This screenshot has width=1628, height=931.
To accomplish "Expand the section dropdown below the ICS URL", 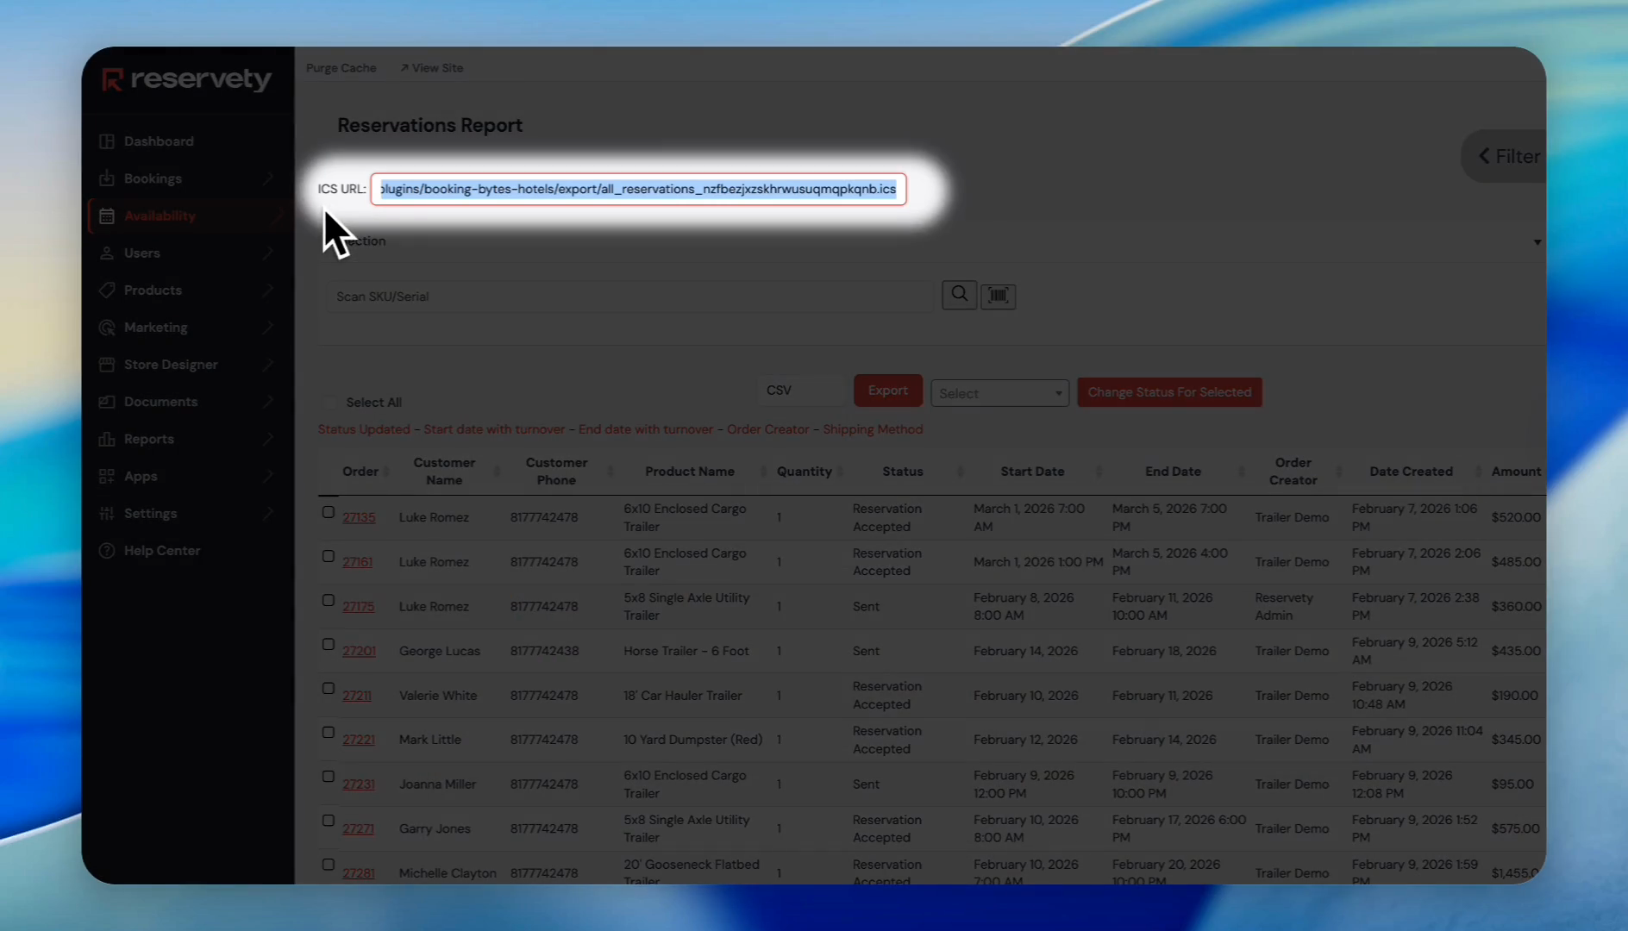I will tap(1537, 242).
